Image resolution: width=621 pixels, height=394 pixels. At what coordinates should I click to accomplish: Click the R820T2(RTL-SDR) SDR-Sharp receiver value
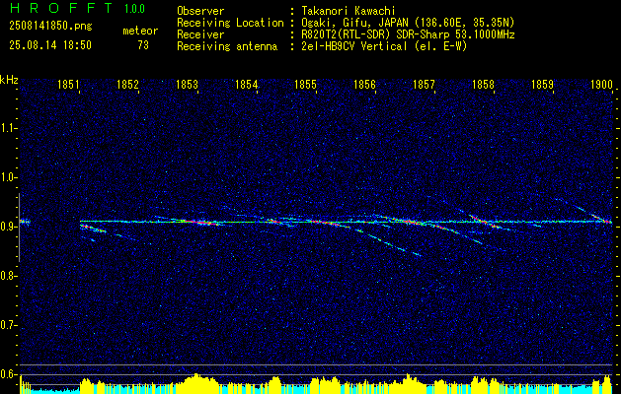[x=408, y=34]
